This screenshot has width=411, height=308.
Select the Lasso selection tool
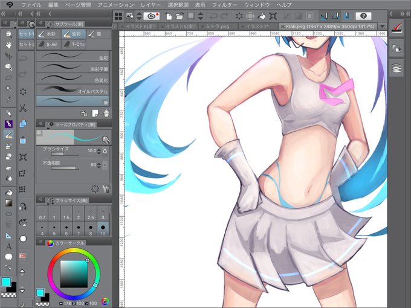[x=8, y=78]
